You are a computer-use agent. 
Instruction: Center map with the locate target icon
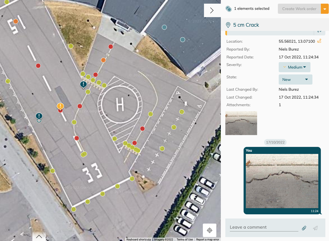[x=209, y=230]
